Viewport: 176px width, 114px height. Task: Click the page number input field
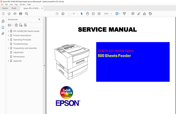click(69, 14)
